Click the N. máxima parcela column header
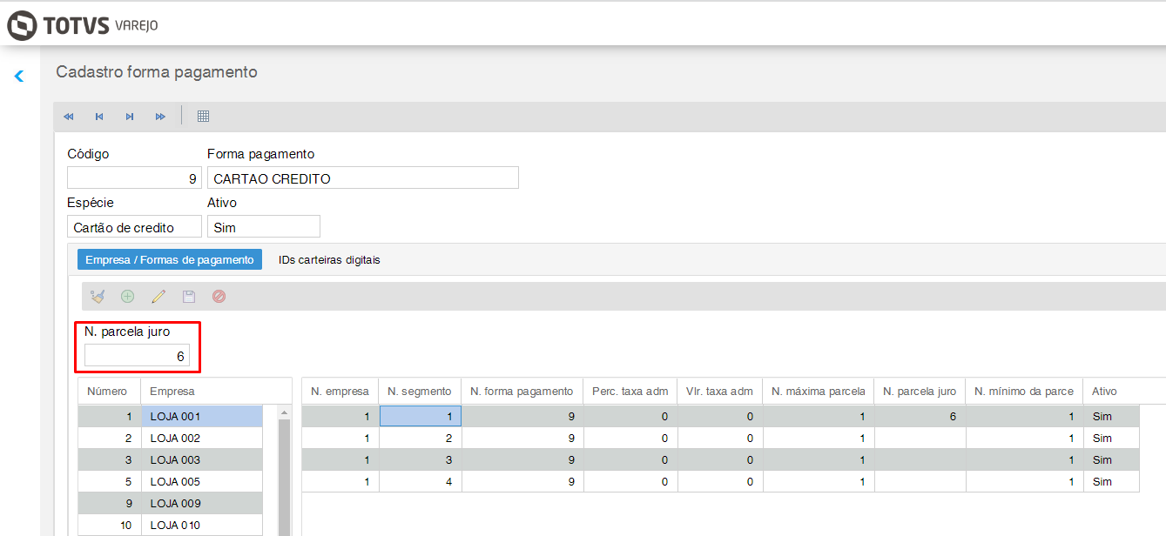The width and height of the screenshot is (1166, 536). pos(818,392)
